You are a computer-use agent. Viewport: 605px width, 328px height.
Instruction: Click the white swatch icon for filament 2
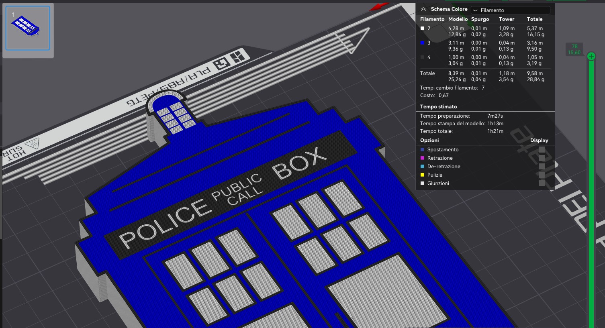[422, 28]
